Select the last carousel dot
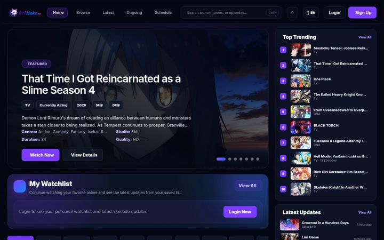The height and width of the screenshot is (240, 384). [x=258, y=159]
